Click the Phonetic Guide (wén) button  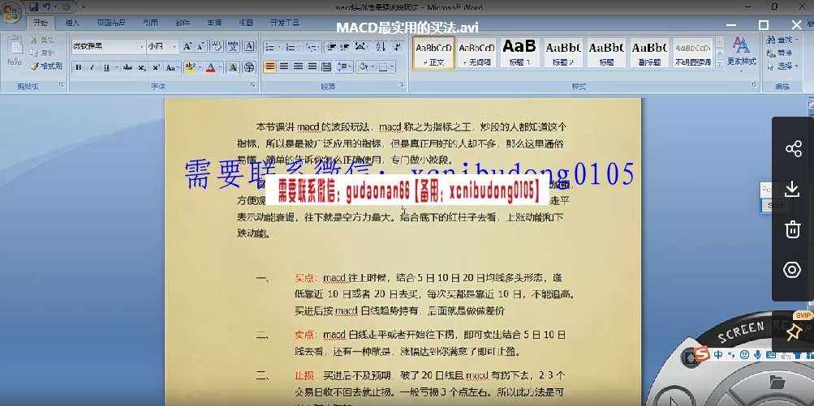coord(233,46)
